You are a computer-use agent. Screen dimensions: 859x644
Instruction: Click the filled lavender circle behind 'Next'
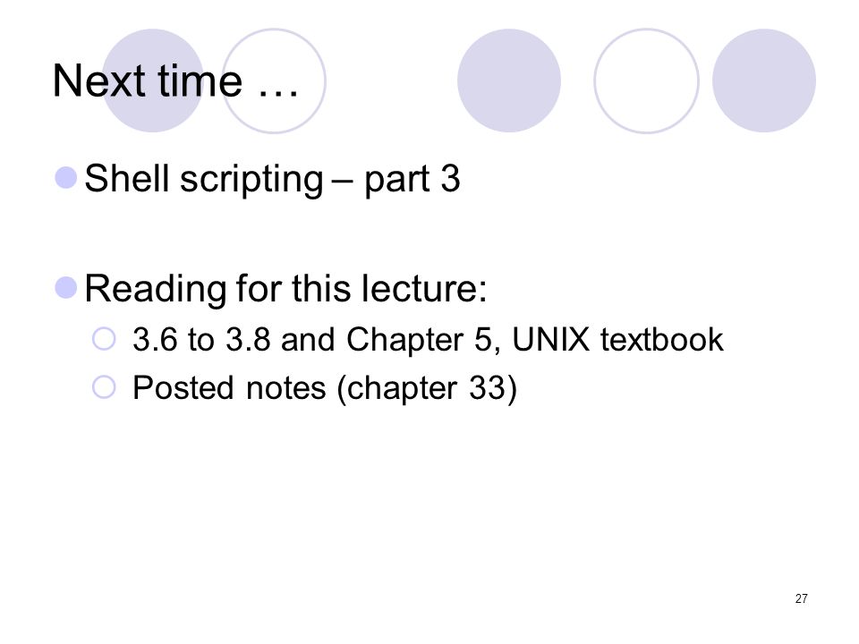153,80
